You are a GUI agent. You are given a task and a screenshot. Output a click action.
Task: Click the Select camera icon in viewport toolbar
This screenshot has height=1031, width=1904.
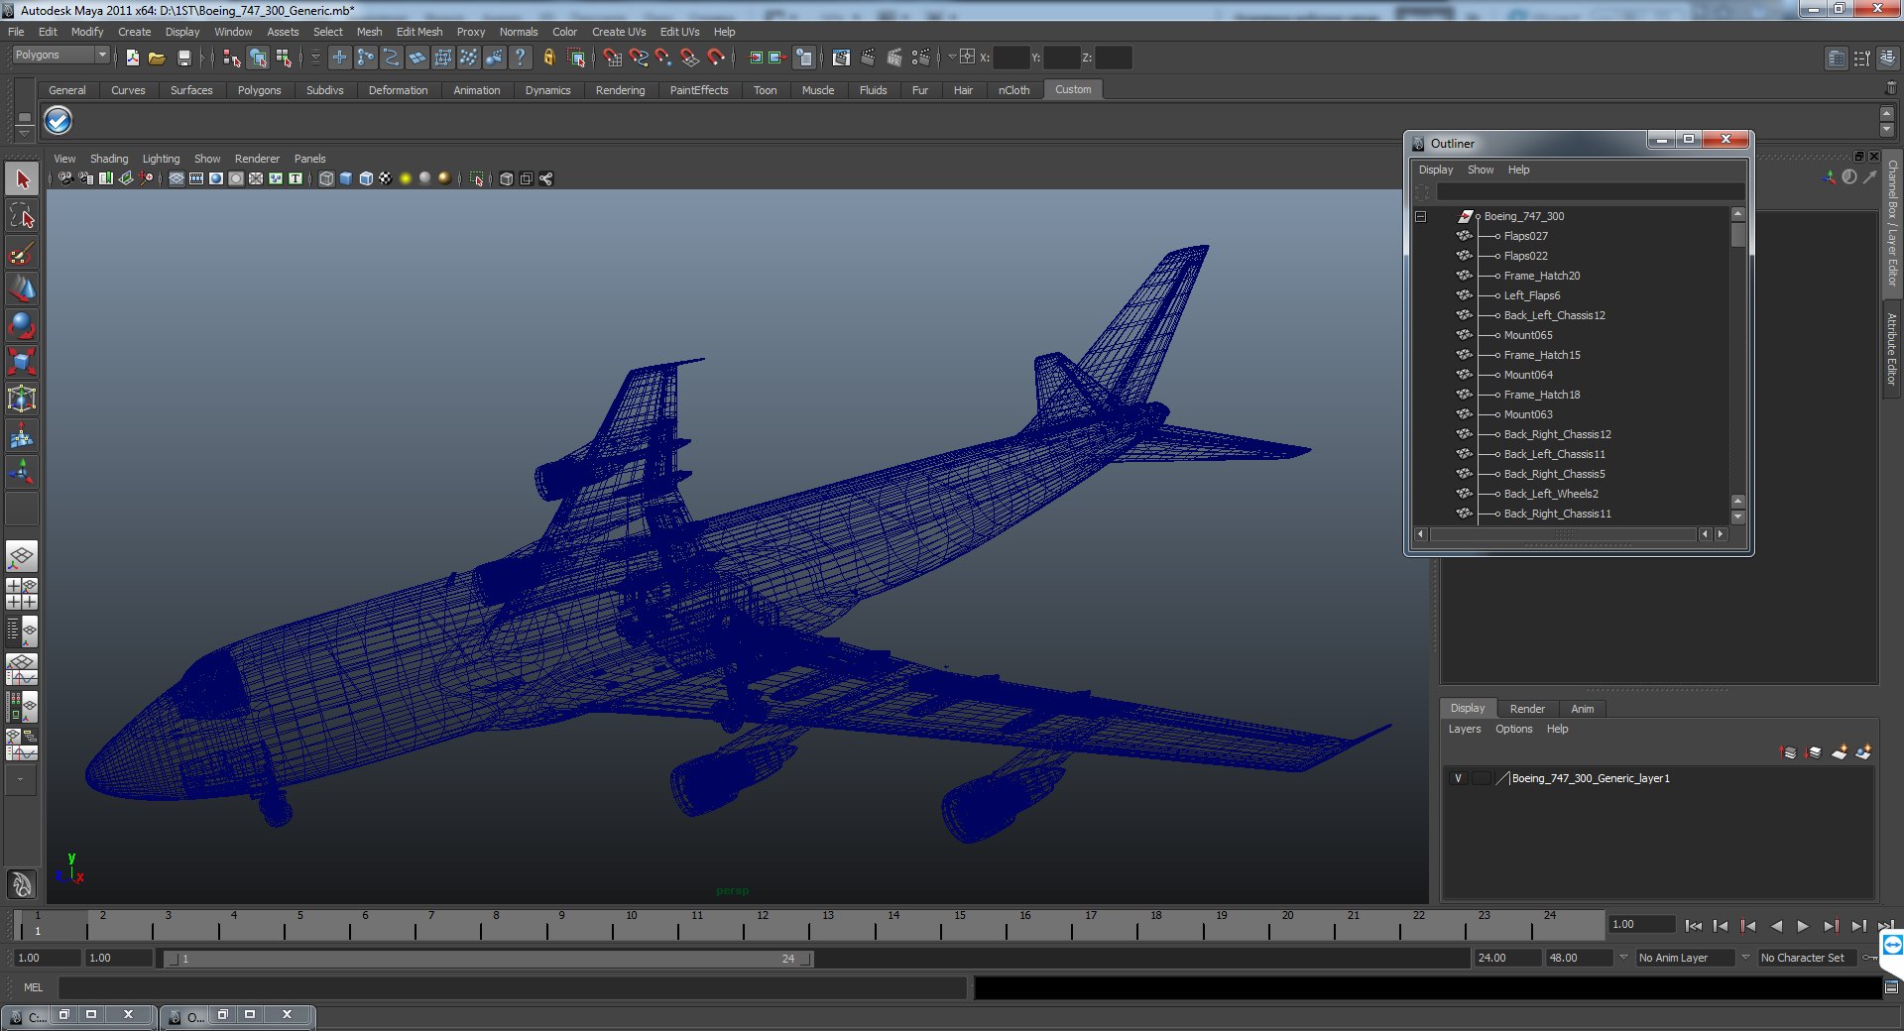pyautogui.click(x=65, y=178)
